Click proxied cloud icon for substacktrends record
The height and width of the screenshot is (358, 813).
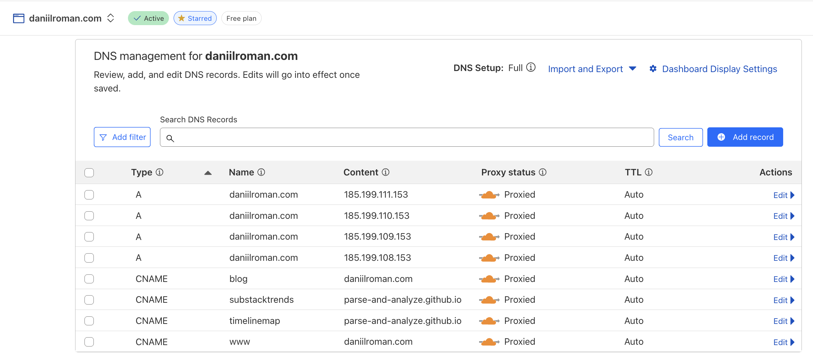[x=489, y=300]
